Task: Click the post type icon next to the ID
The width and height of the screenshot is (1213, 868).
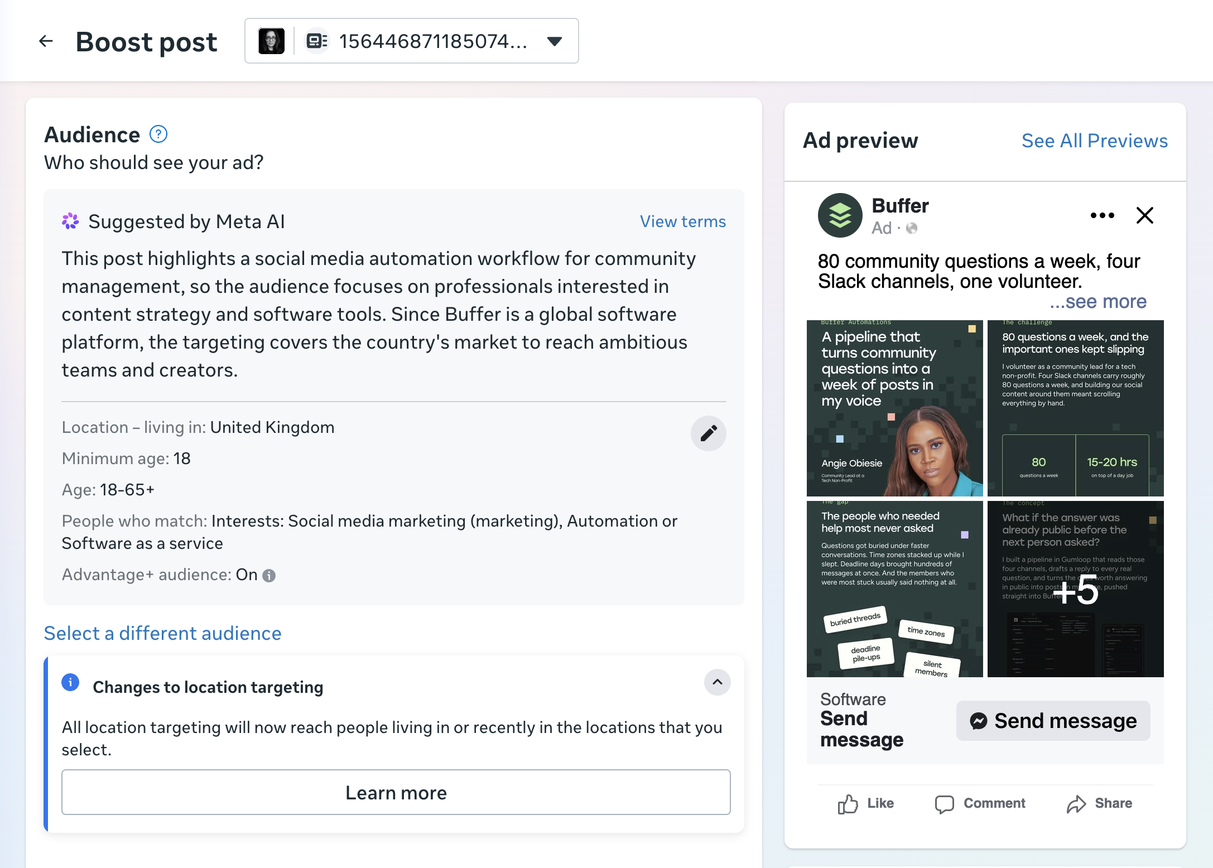Action: [316, 41]
